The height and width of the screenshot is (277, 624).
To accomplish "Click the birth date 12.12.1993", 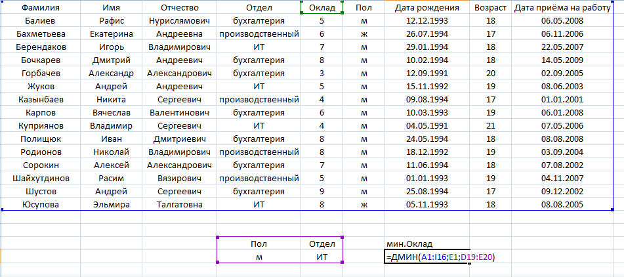I will (427, 21).
